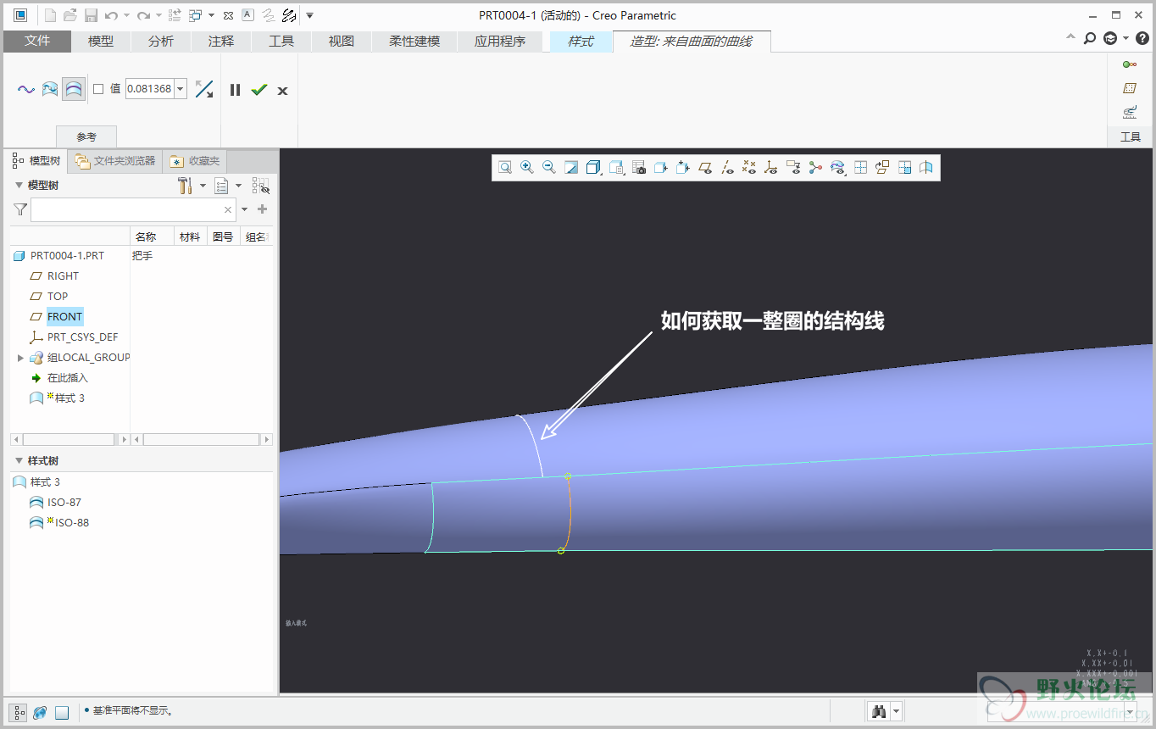This screenshot has height=729, width=1156.
Task: Click the set active plane orientation icon
Action: tap(882, 168)
